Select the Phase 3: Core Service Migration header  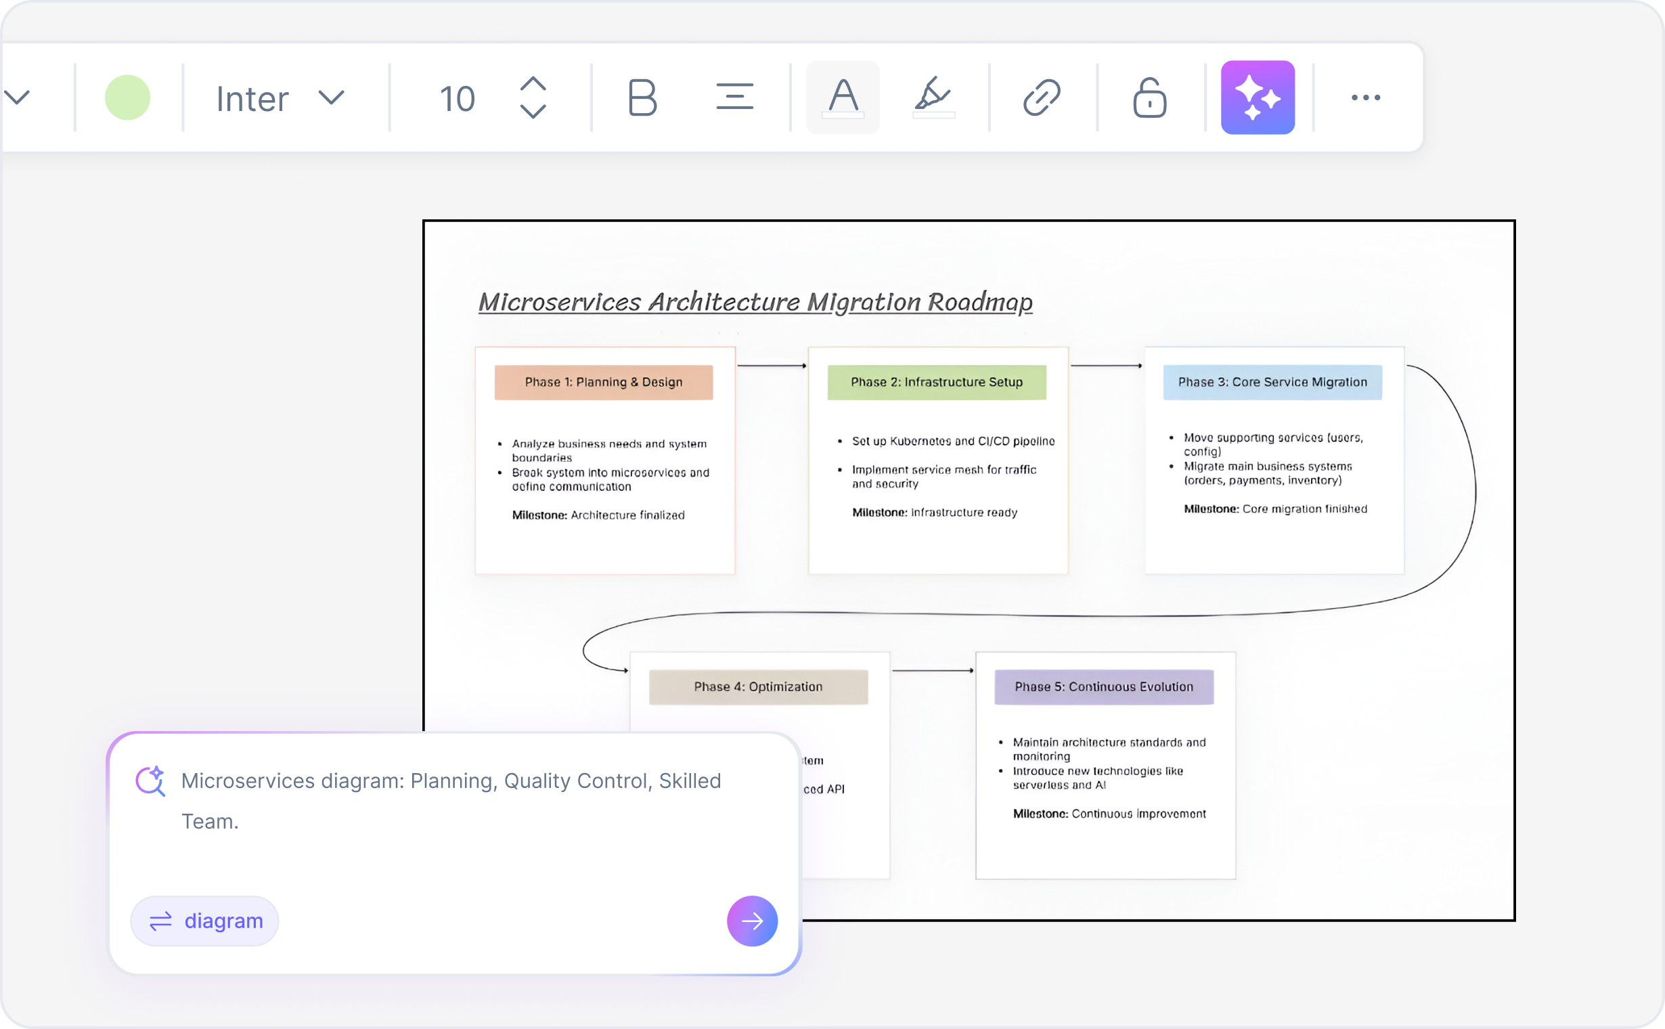[1272, 382]
